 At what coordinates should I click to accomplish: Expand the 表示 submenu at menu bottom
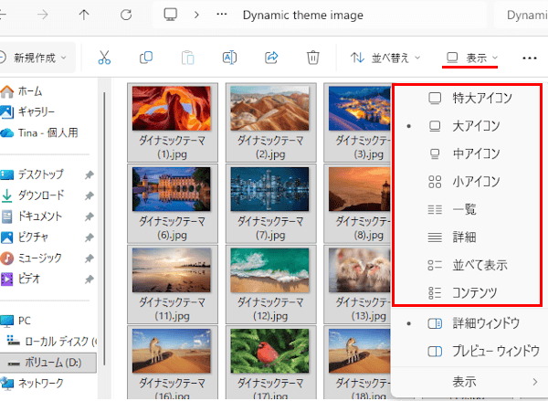[x=469, y=382]
